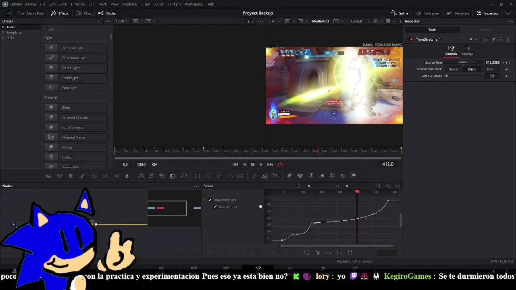The height and width of the screenshot is (290, 516).
Task: Click Zoom to Fit in Spline panel
Action: [x=378, y=186]
